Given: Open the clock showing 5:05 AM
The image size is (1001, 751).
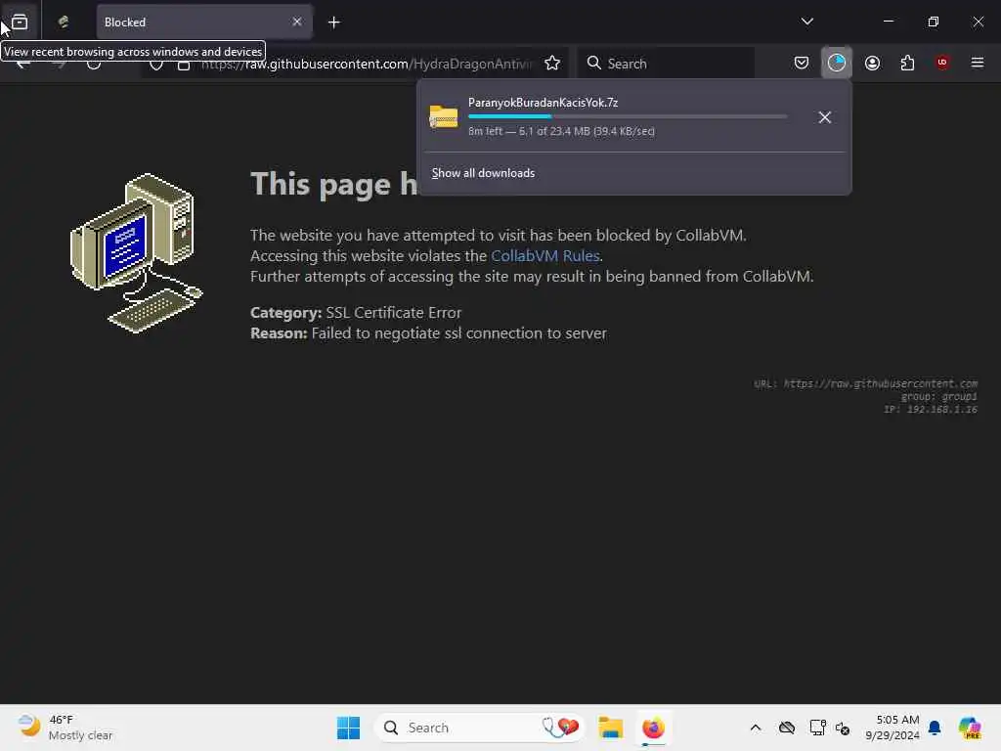Looking at the screenshot, I should (x=892, y=728).
